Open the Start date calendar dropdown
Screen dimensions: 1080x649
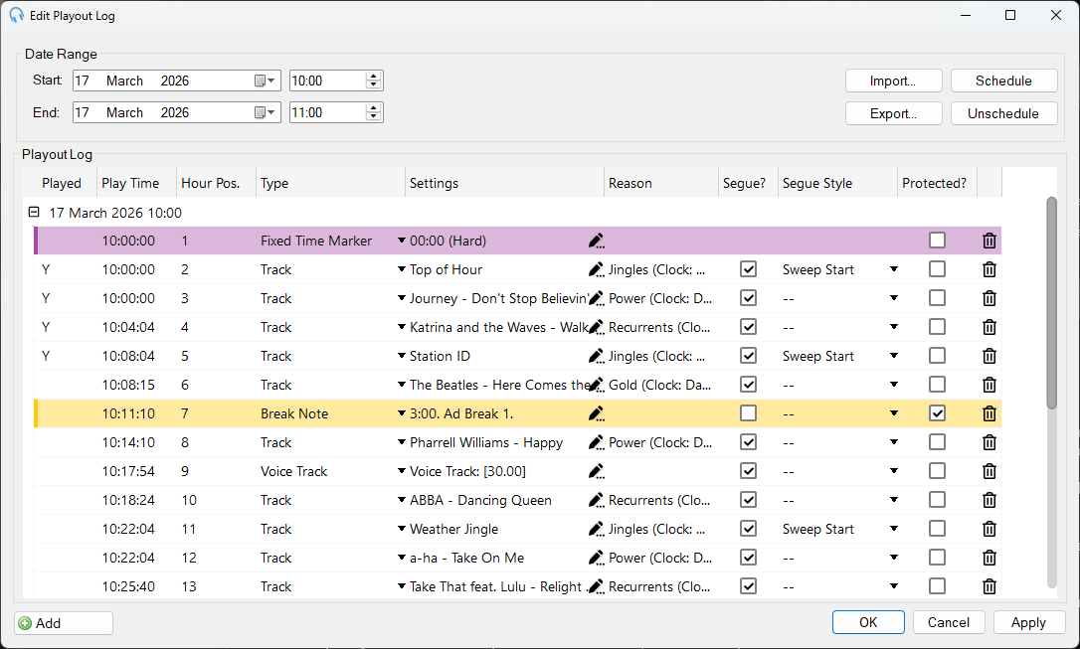266,81
